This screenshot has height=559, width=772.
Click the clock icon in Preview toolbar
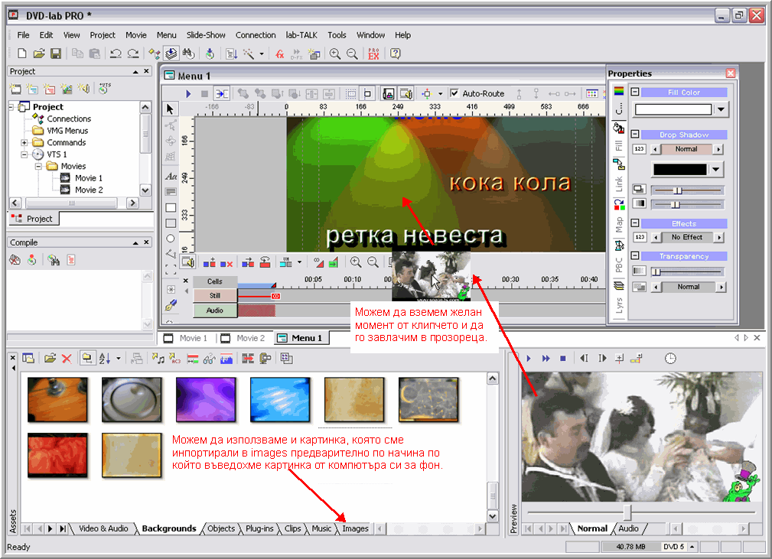670,359
